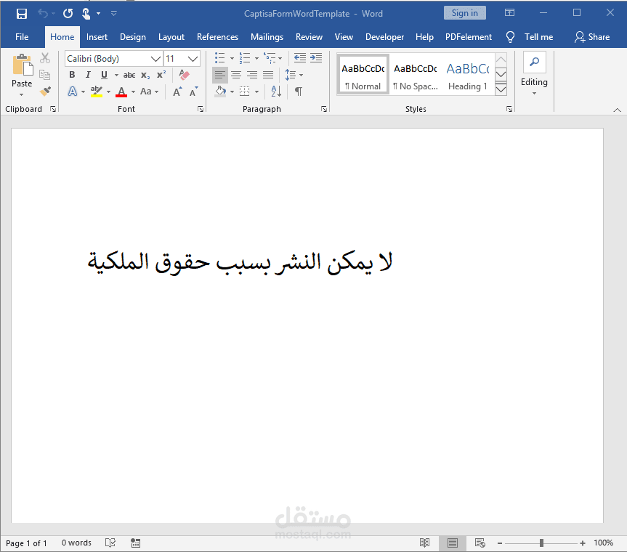
Task: Open the Calibri (Body) font dropdown
Action: 155,59
